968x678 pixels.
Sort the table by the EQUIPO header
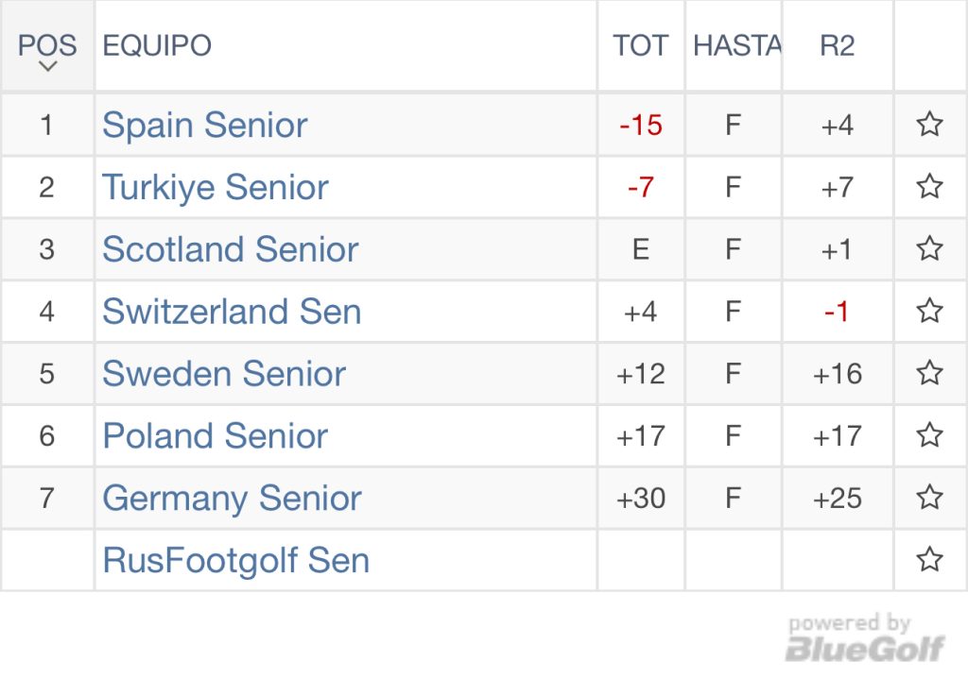click(157, 45)
